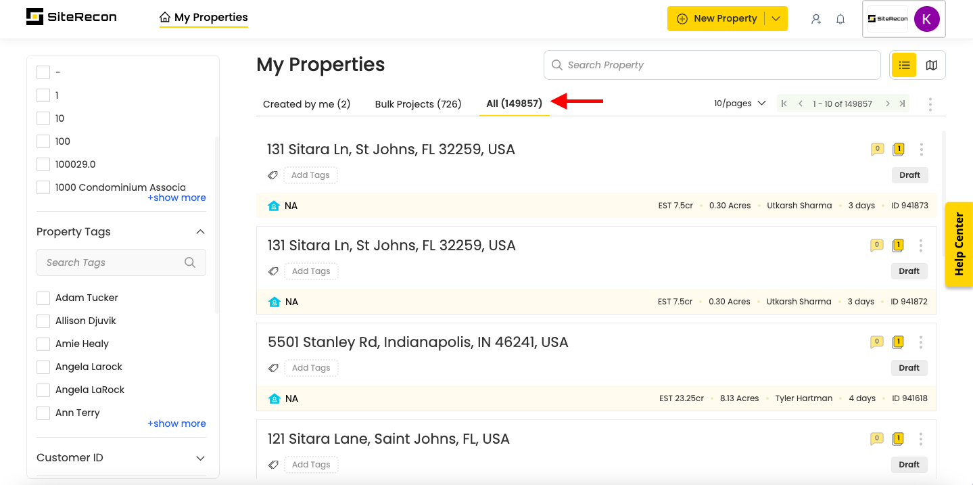Screen dimensions: 973x485
Task: Check the Adam Tucker tag filter
Action: pos(43,298)
